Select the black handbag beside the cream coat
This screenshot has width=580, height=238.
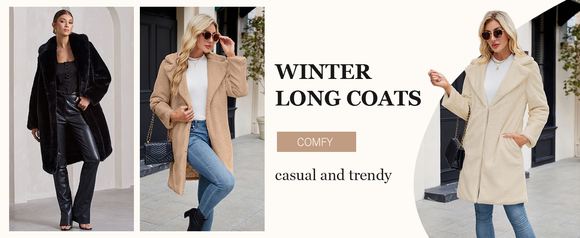click(x=455, y=154)
